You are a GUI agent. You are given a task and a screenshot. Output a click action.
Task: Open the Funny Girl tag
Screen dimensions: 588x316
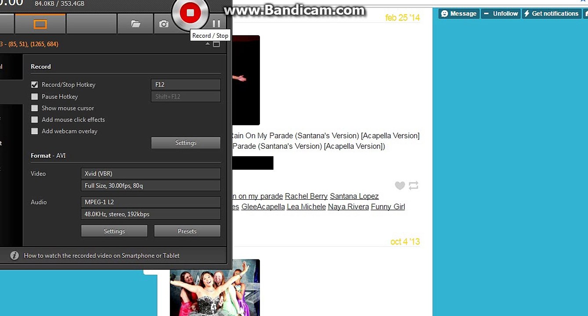[x=388, y=207]
